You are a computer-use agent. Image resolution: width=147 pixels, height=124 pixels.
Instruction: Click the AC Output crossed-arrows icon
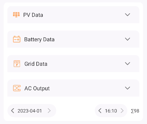(x=17, y=88)
